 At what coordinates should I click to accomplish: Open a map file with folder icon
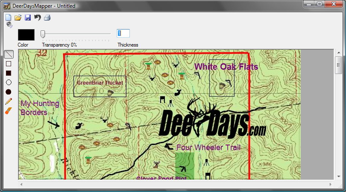pos(18,18)
